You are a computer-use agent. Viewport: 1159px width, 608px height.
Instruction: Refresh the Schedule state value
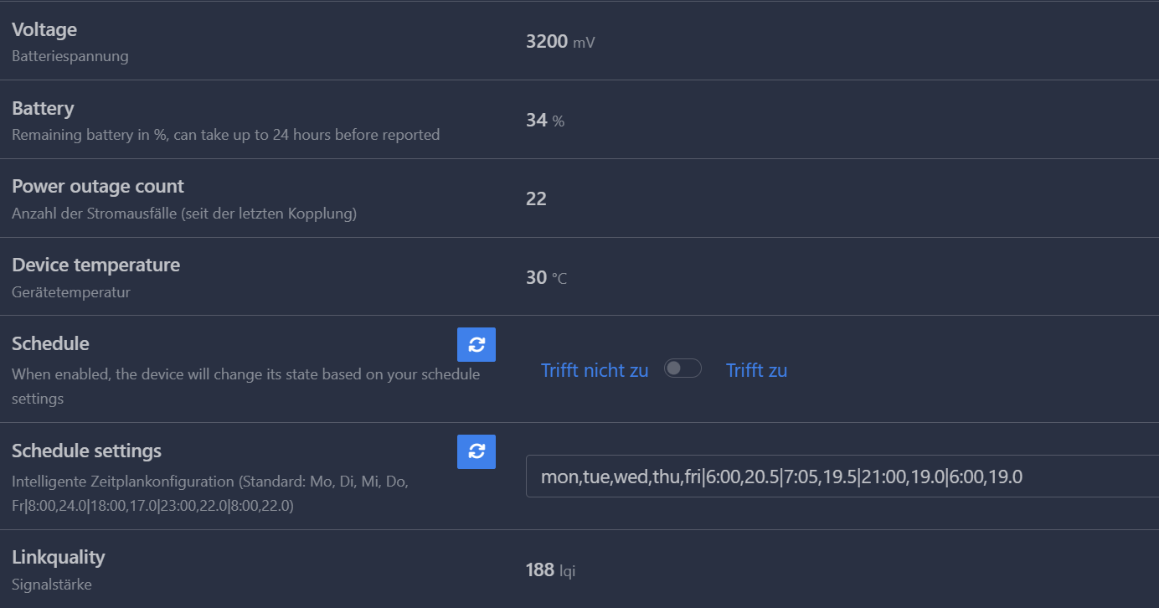(x=476, y=344)
